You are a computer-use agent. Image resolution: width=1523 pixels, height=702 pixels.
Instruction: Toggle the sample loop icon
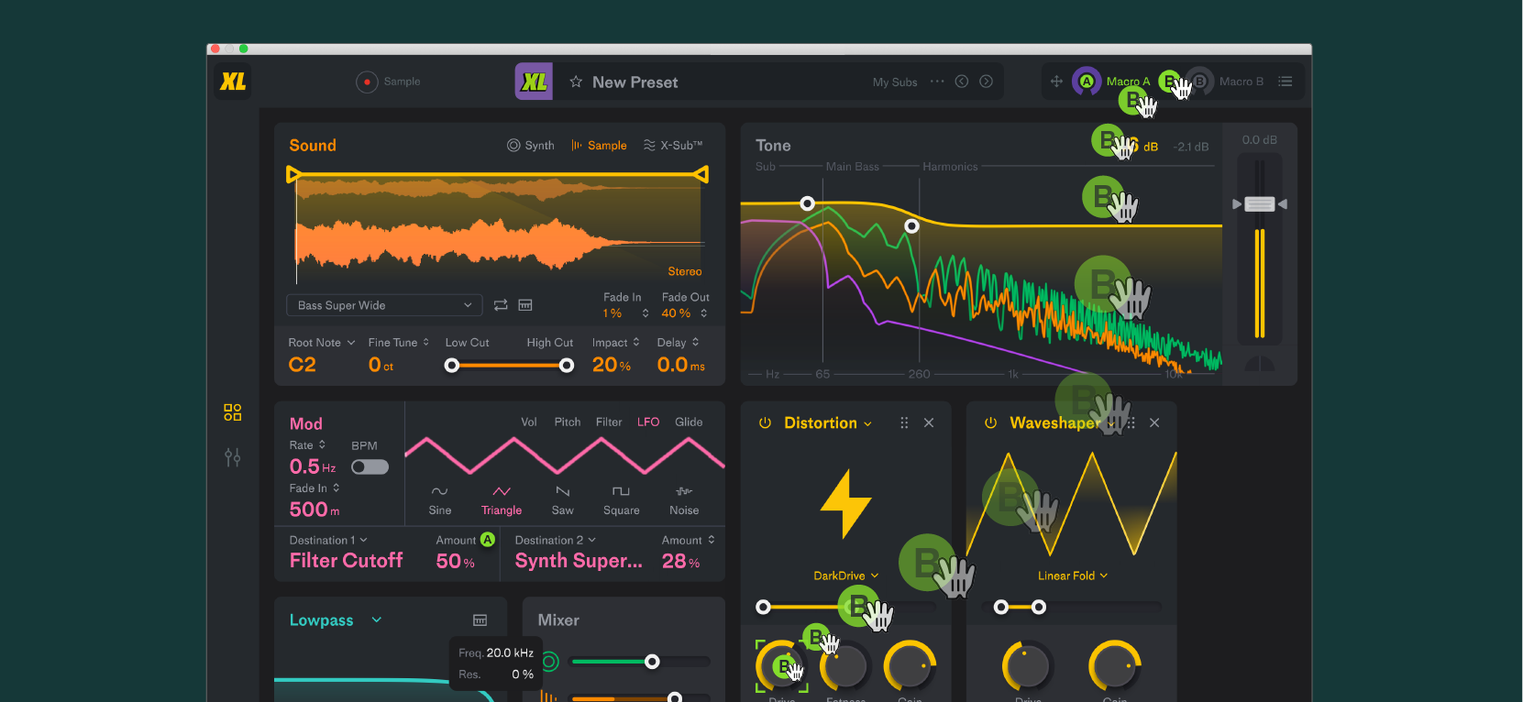coord(501,305)
